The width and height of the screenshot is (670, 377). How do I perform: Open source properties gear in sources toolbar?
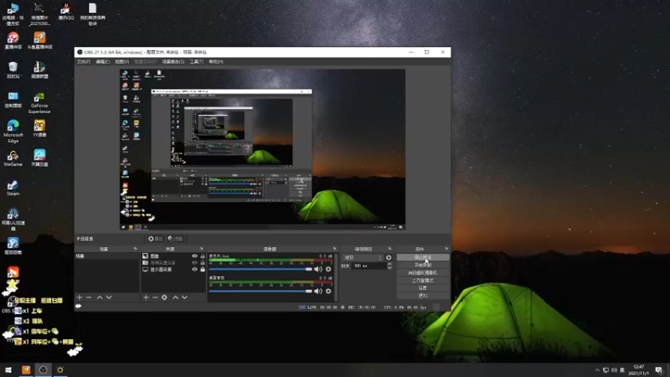tap(164, 297)
